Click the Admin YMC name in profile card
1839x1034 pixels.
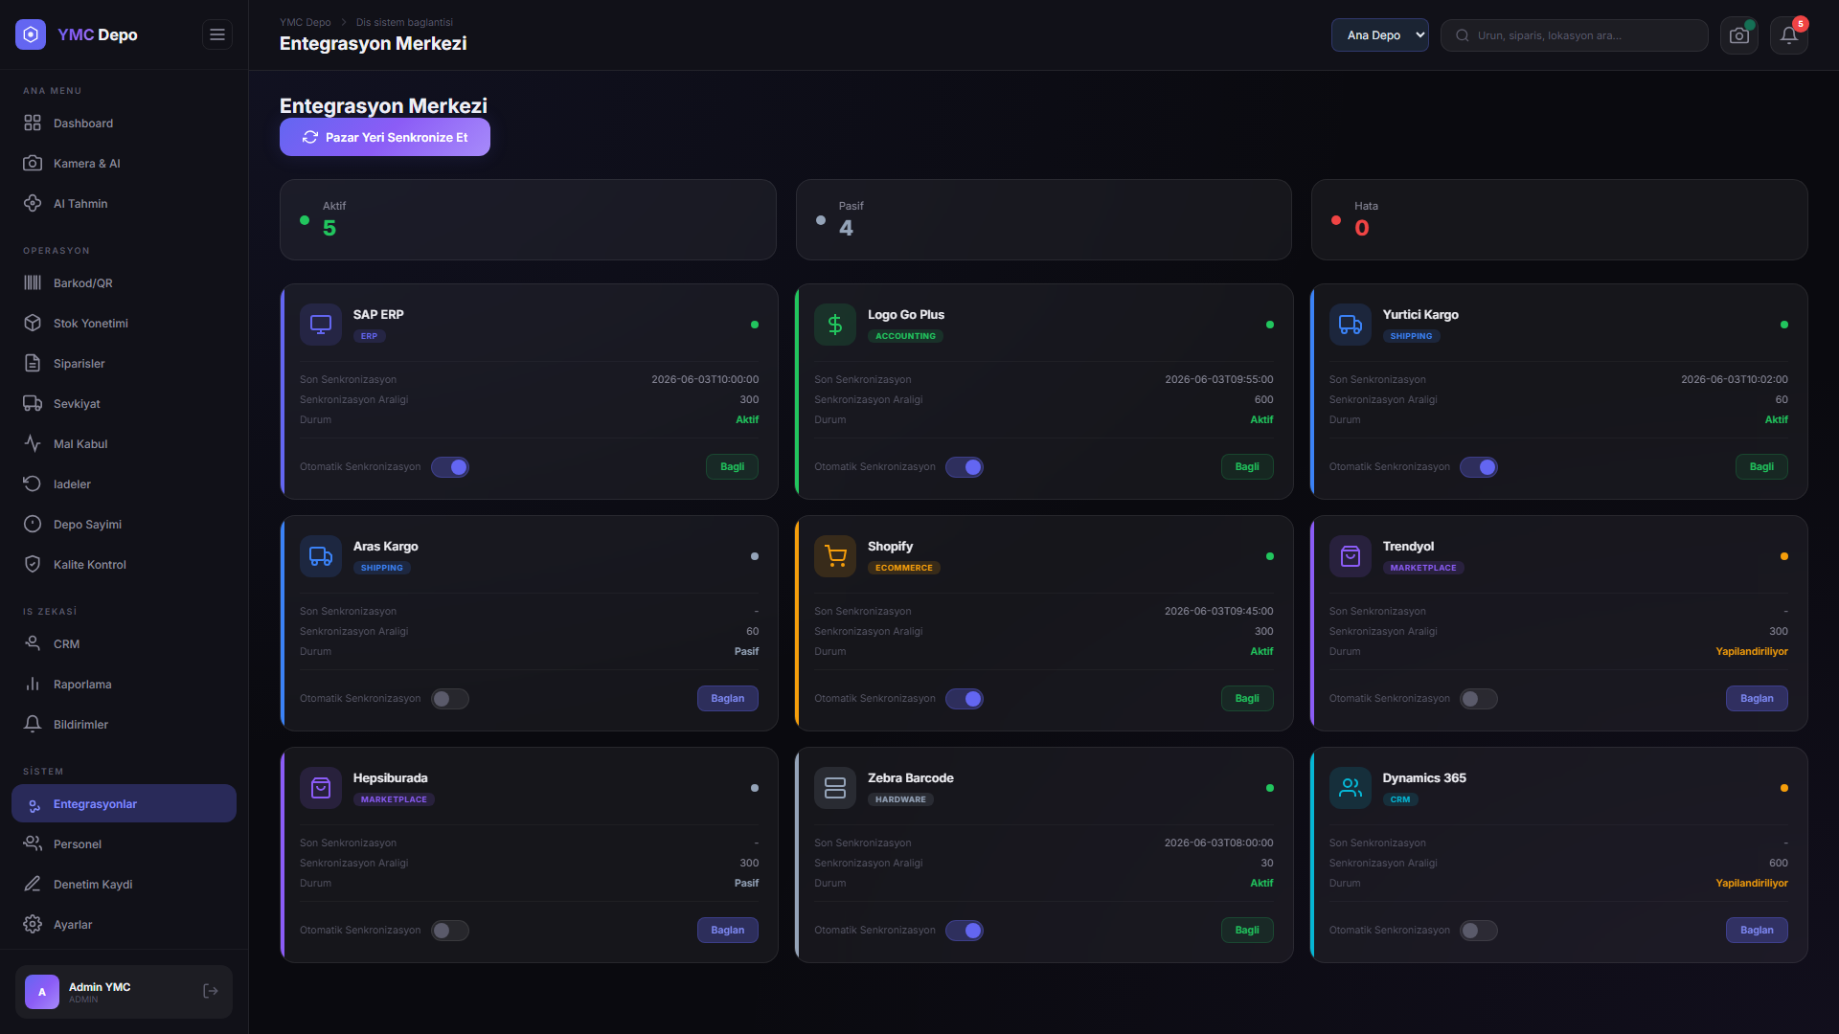click(100, 987)
